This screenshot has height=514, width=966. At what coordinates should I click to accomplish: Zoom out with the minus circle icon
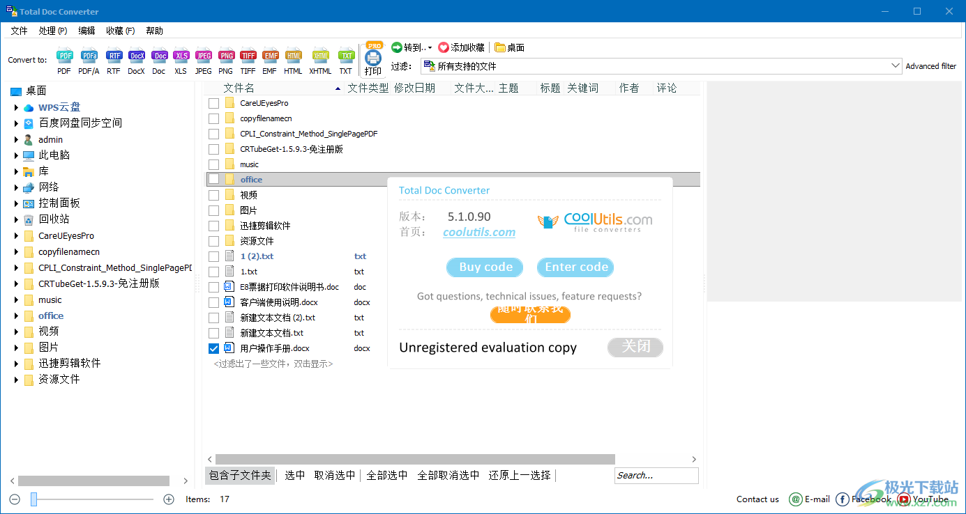pyautogui.click(x=15, y=499)
